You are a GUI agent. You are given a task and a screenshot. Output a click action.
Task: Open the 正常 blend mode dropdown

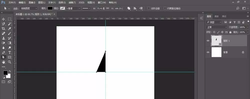[216, 27]
